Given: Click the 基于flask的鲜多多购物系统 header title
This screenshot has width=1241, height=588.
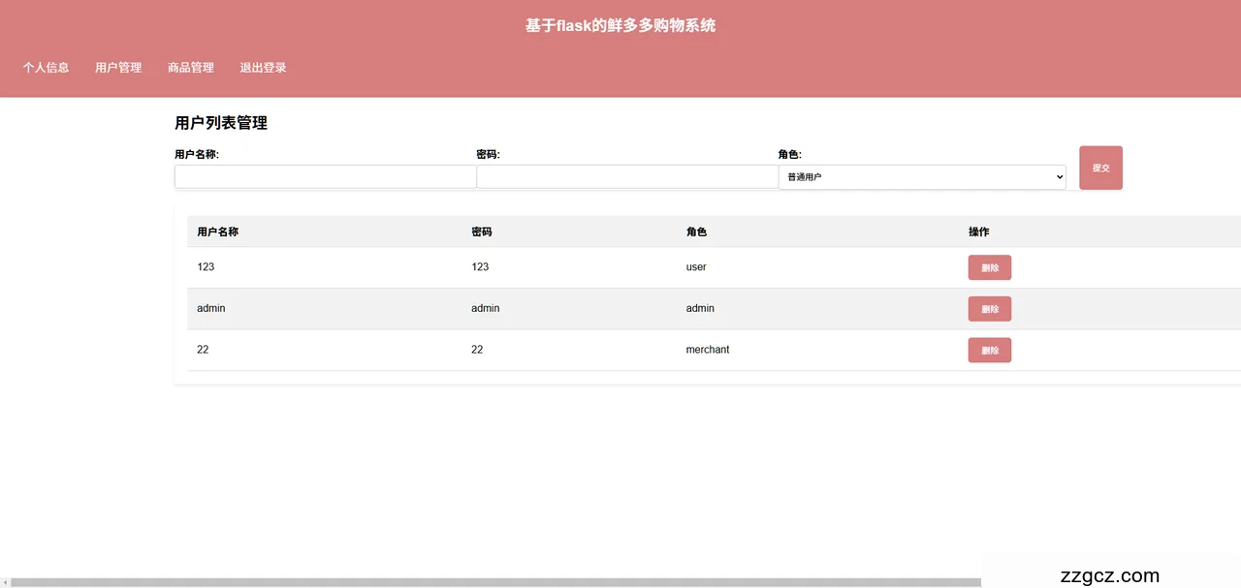Looking at the screenshot, I should (620, 26).
